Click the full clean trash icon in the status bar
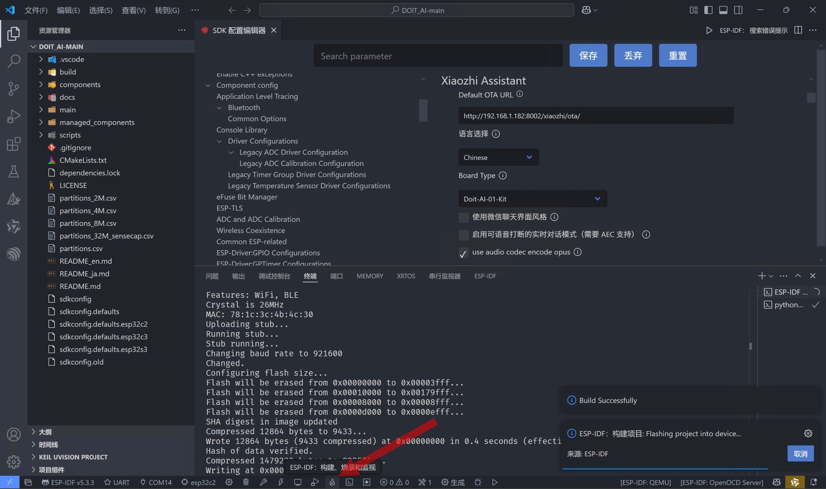 coord(246,482)
